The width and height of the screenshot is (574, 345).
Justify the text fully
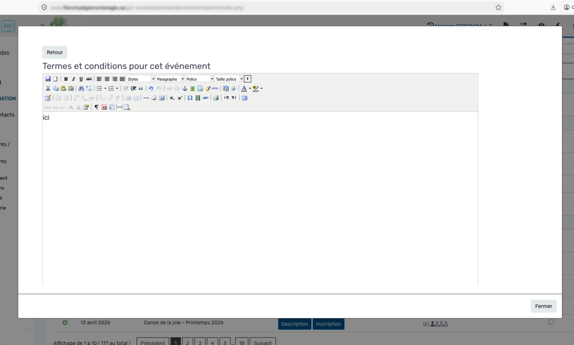pyautogui.click(x=122, y=79)
